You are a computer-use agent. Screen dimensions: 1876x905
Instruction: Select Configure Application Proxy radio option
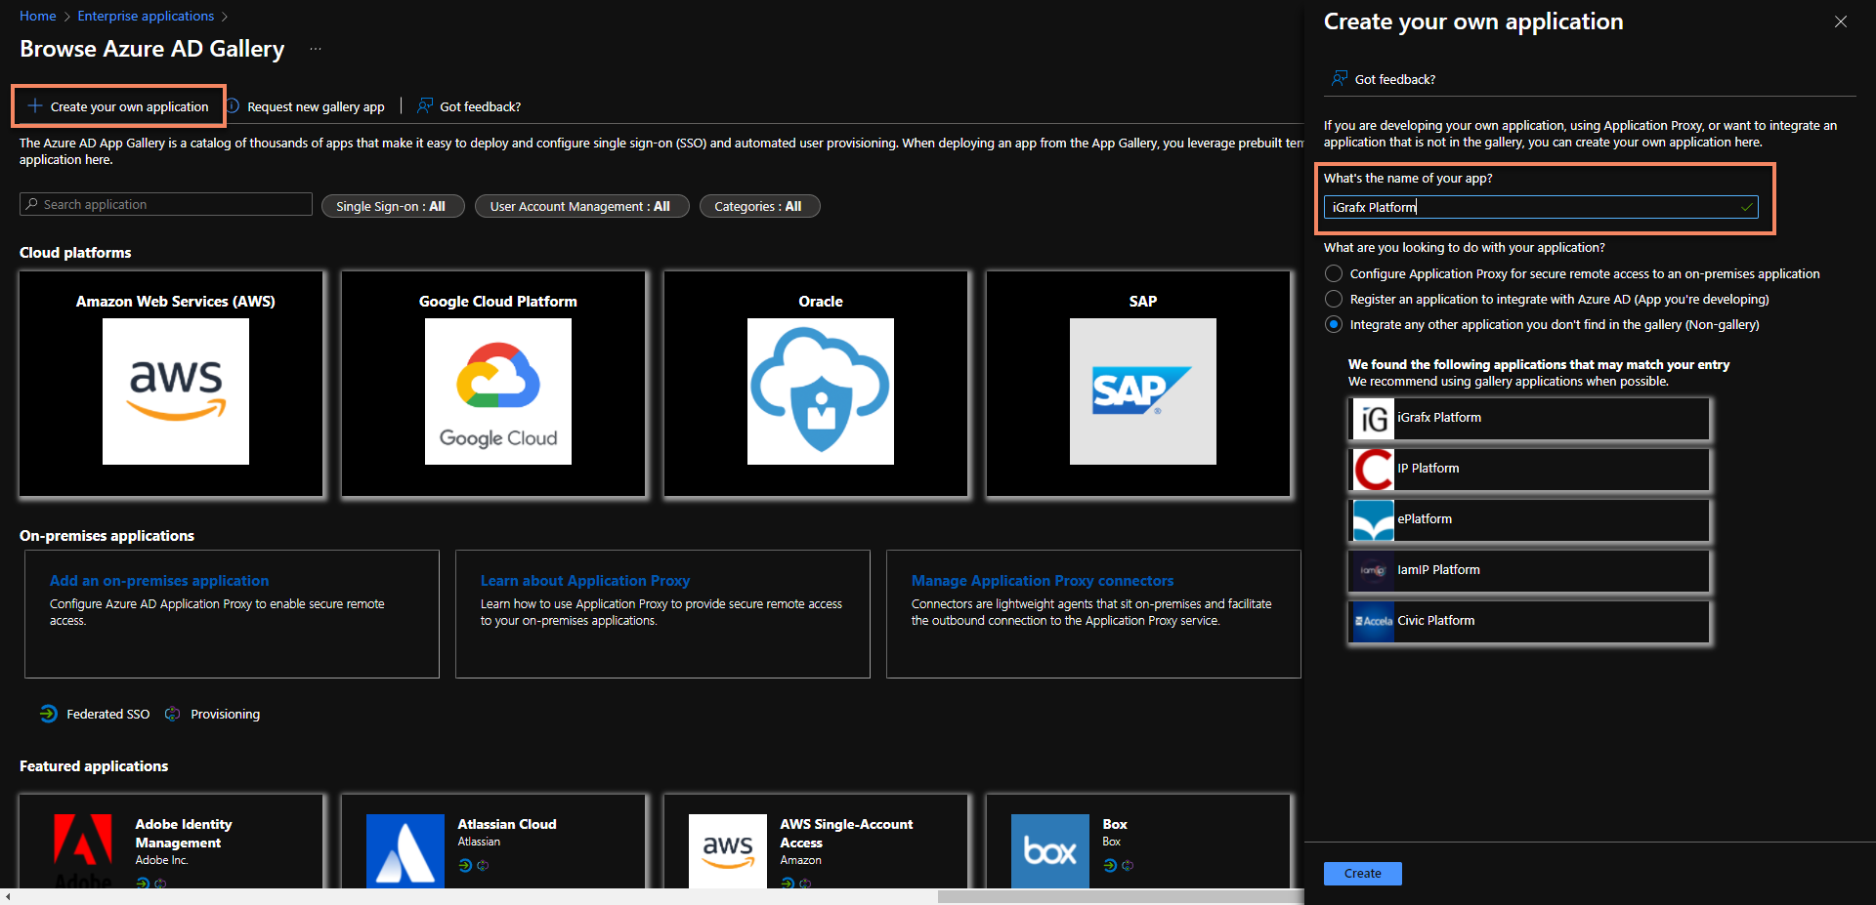[1333, 273]
